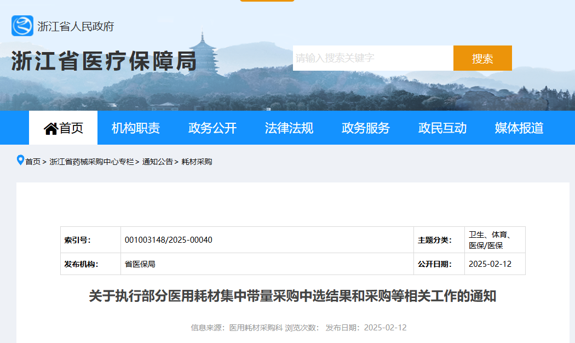575x343 pixels.
Task: Click 首页 in the breadcrumb trail
Action: pyautogui.click(x=33, y=162)
